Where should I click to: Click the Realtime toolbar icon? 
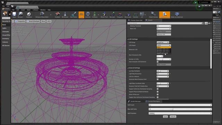tap(29, 15)
